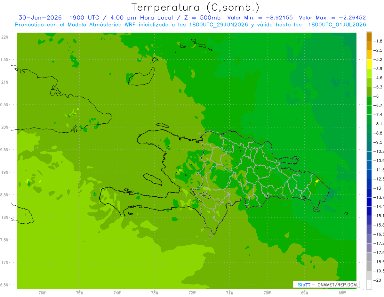The height and width of the screenshot is (297, 384).
Task: Click the purple swatch between -17.2 and -17.9
Action: (x=369, y=248)
